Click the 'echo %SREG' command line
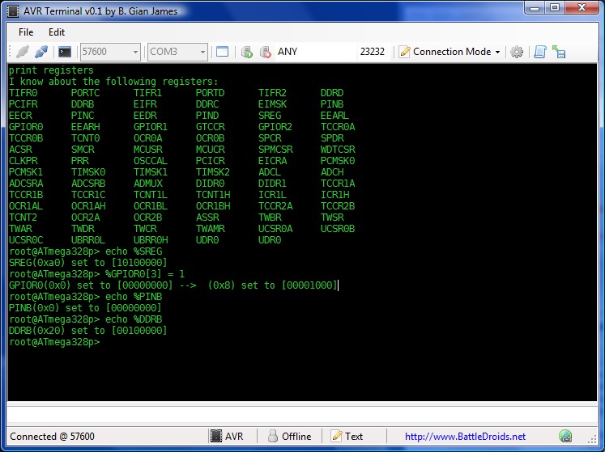 (86, 251)
